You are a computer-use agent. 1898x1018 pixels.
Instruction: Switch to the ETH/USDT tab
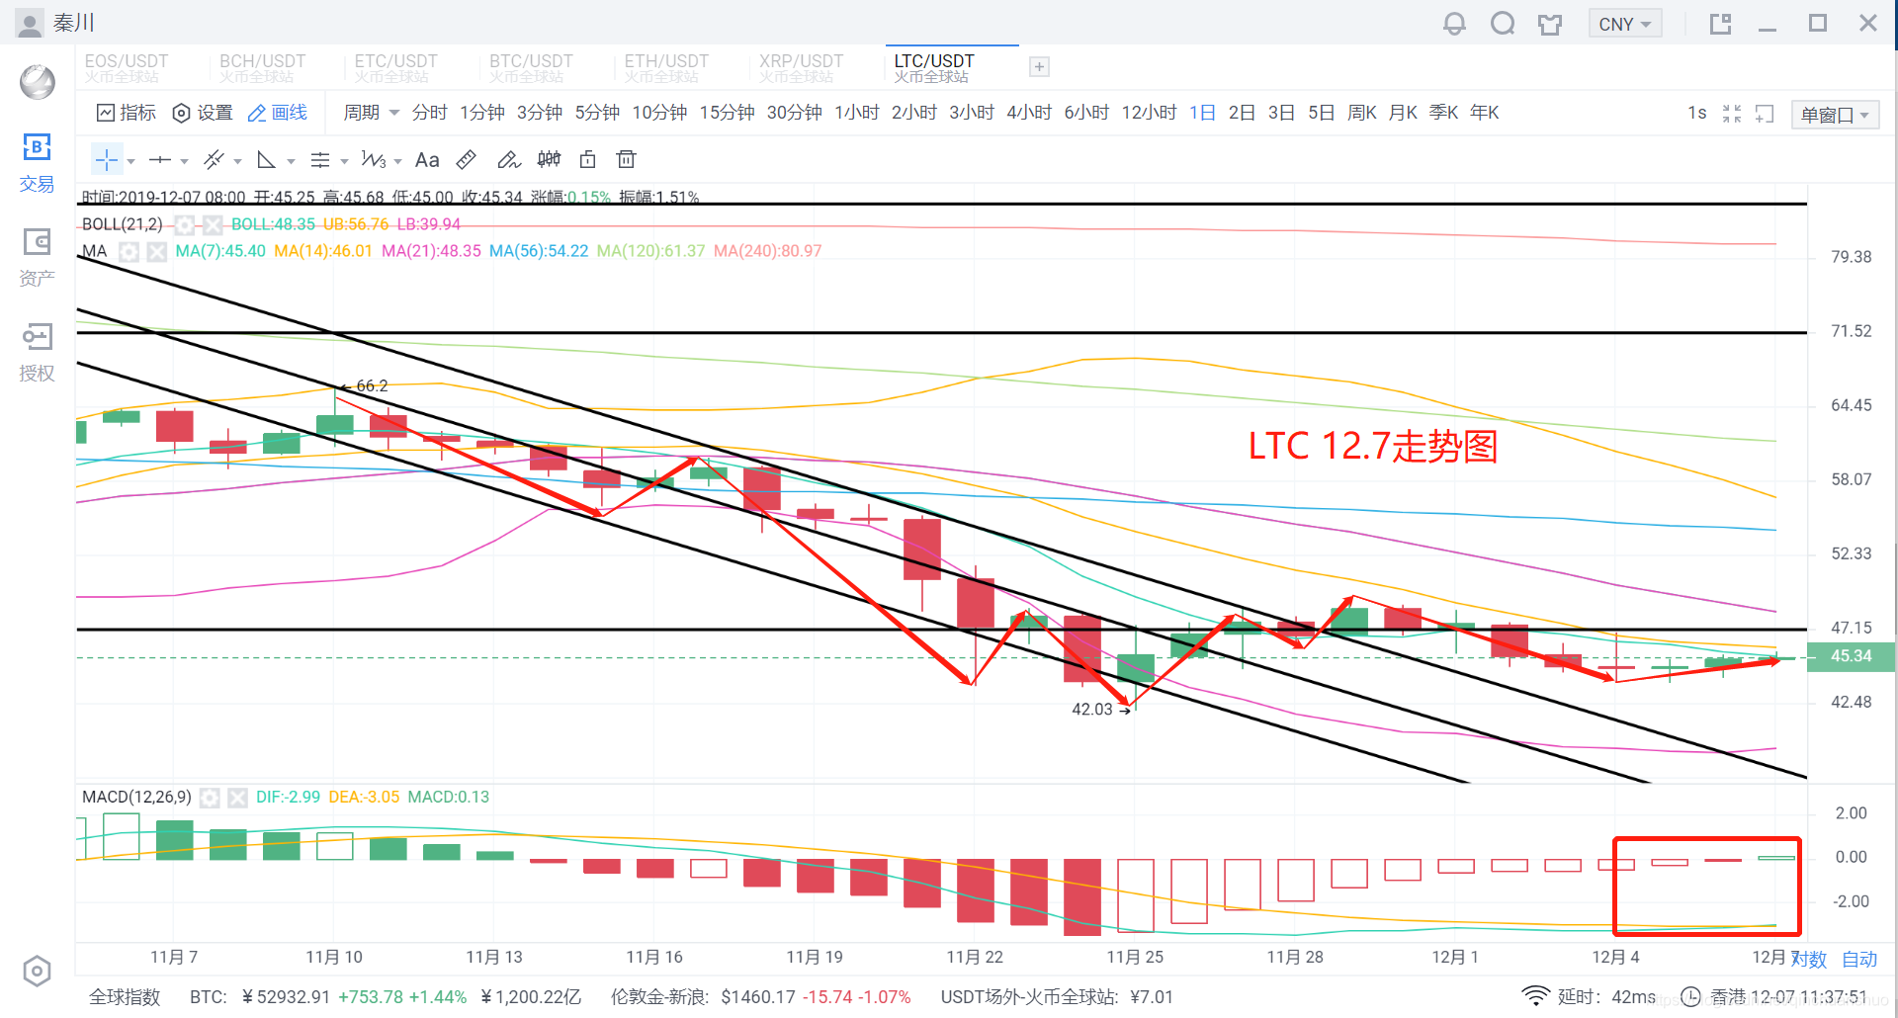coord(666,67)
